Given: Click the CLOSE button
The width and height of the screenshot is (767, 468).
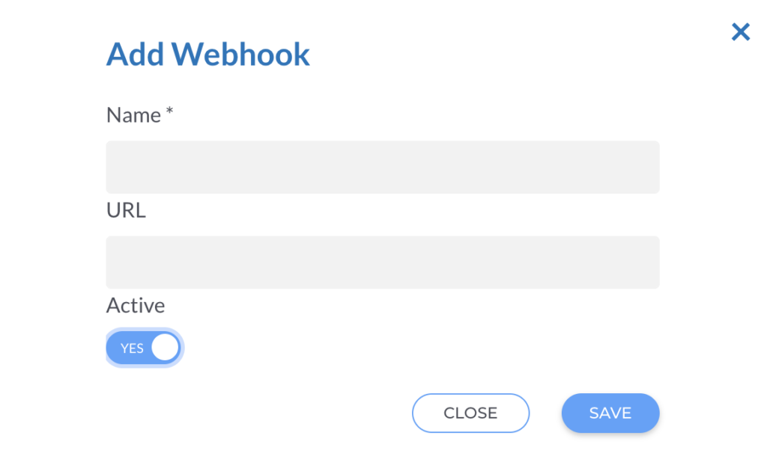Looking at the screenshot, I should [x=470, y=413].
